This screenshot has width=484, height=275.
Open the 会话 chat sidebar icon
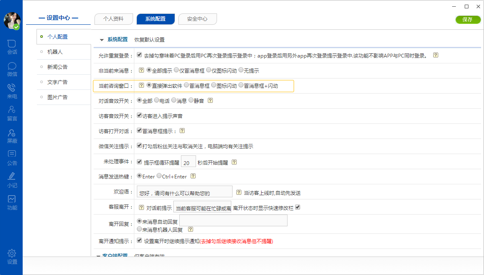tap(12, 44)
